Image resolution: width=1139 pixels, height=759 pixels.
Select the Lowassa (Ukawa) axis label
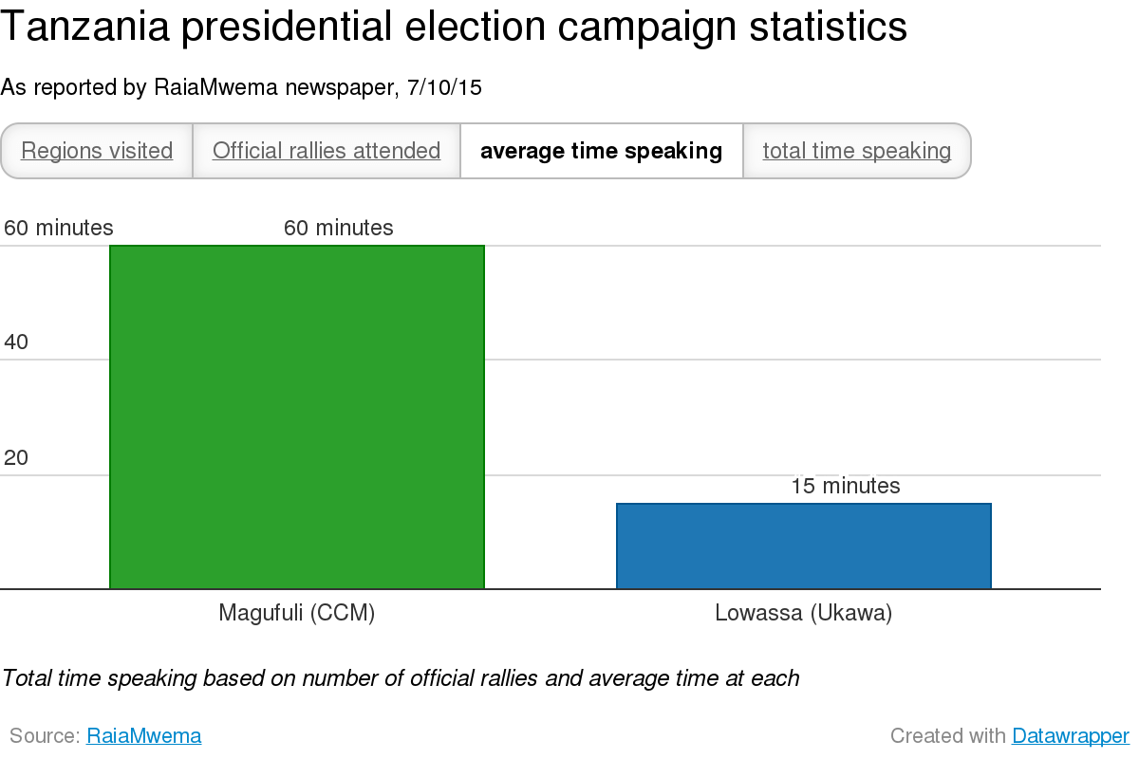tap(804, 613)
